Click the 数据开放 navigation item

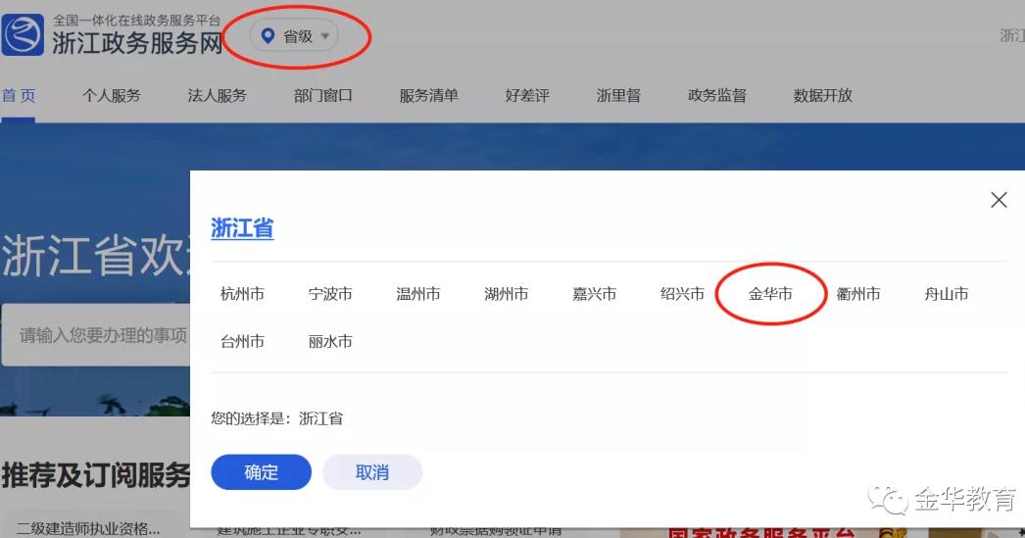822,95
